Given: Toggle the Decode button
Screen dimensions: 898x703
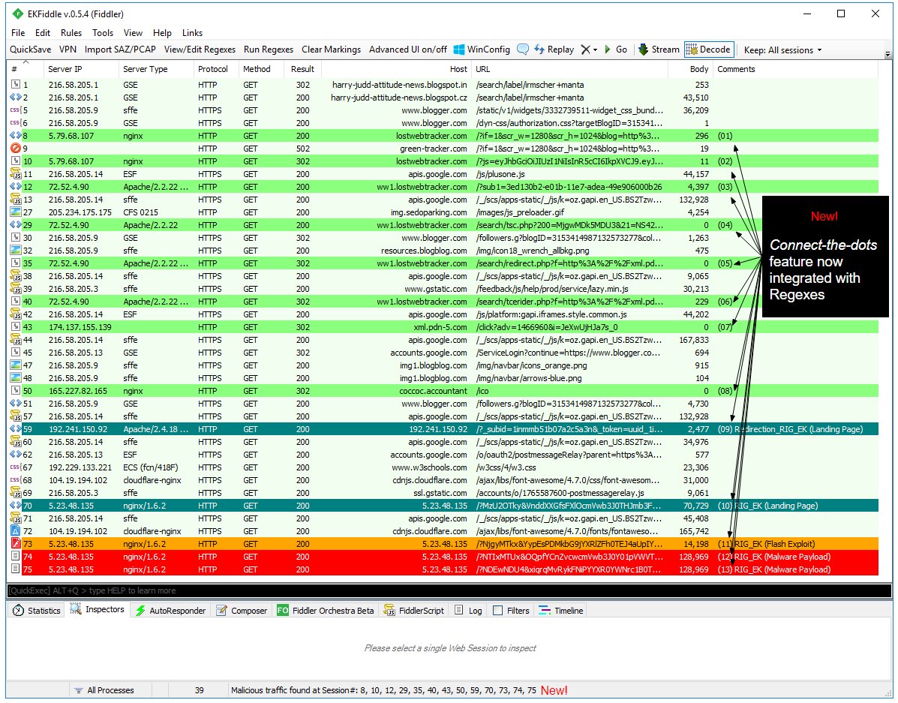Looking at the screenshot, I should click(x=709, y=50).
